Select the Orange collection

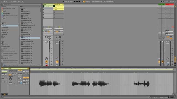[5, 10]
